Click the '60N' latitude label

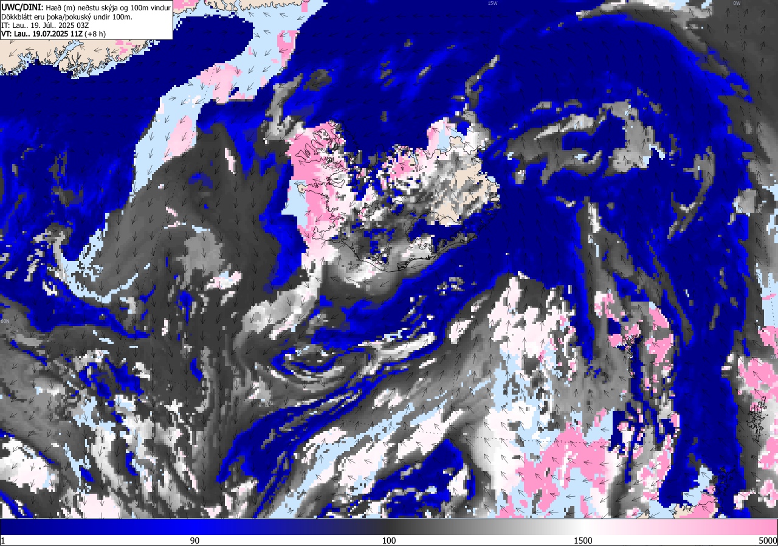(5, 320)
